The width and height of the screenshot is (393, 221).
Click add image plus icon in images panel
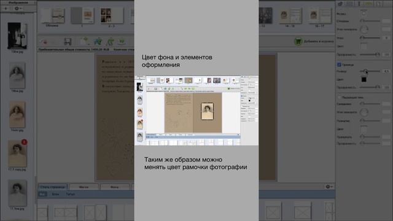pos(6,8)
